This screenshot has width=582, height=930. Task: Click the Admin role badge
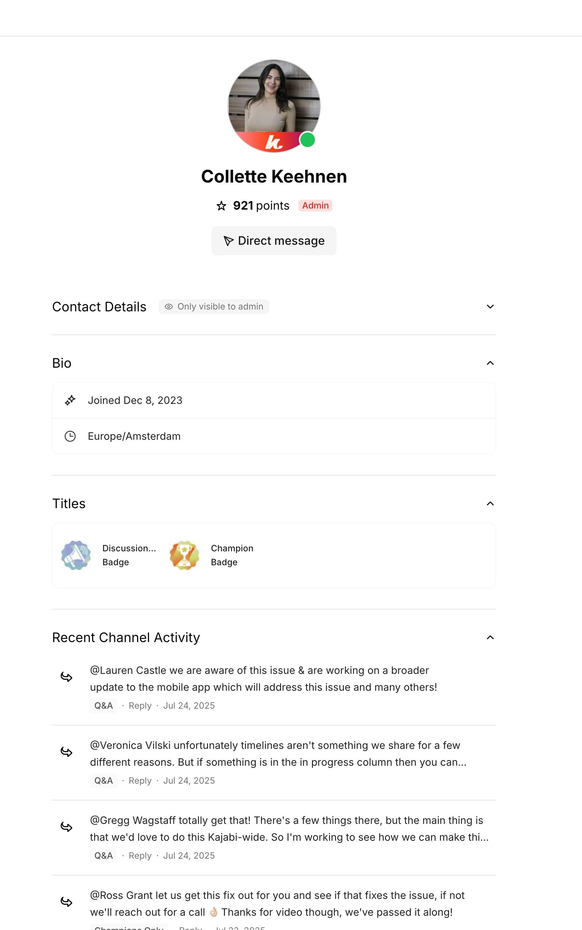click(x=315, y=206)
